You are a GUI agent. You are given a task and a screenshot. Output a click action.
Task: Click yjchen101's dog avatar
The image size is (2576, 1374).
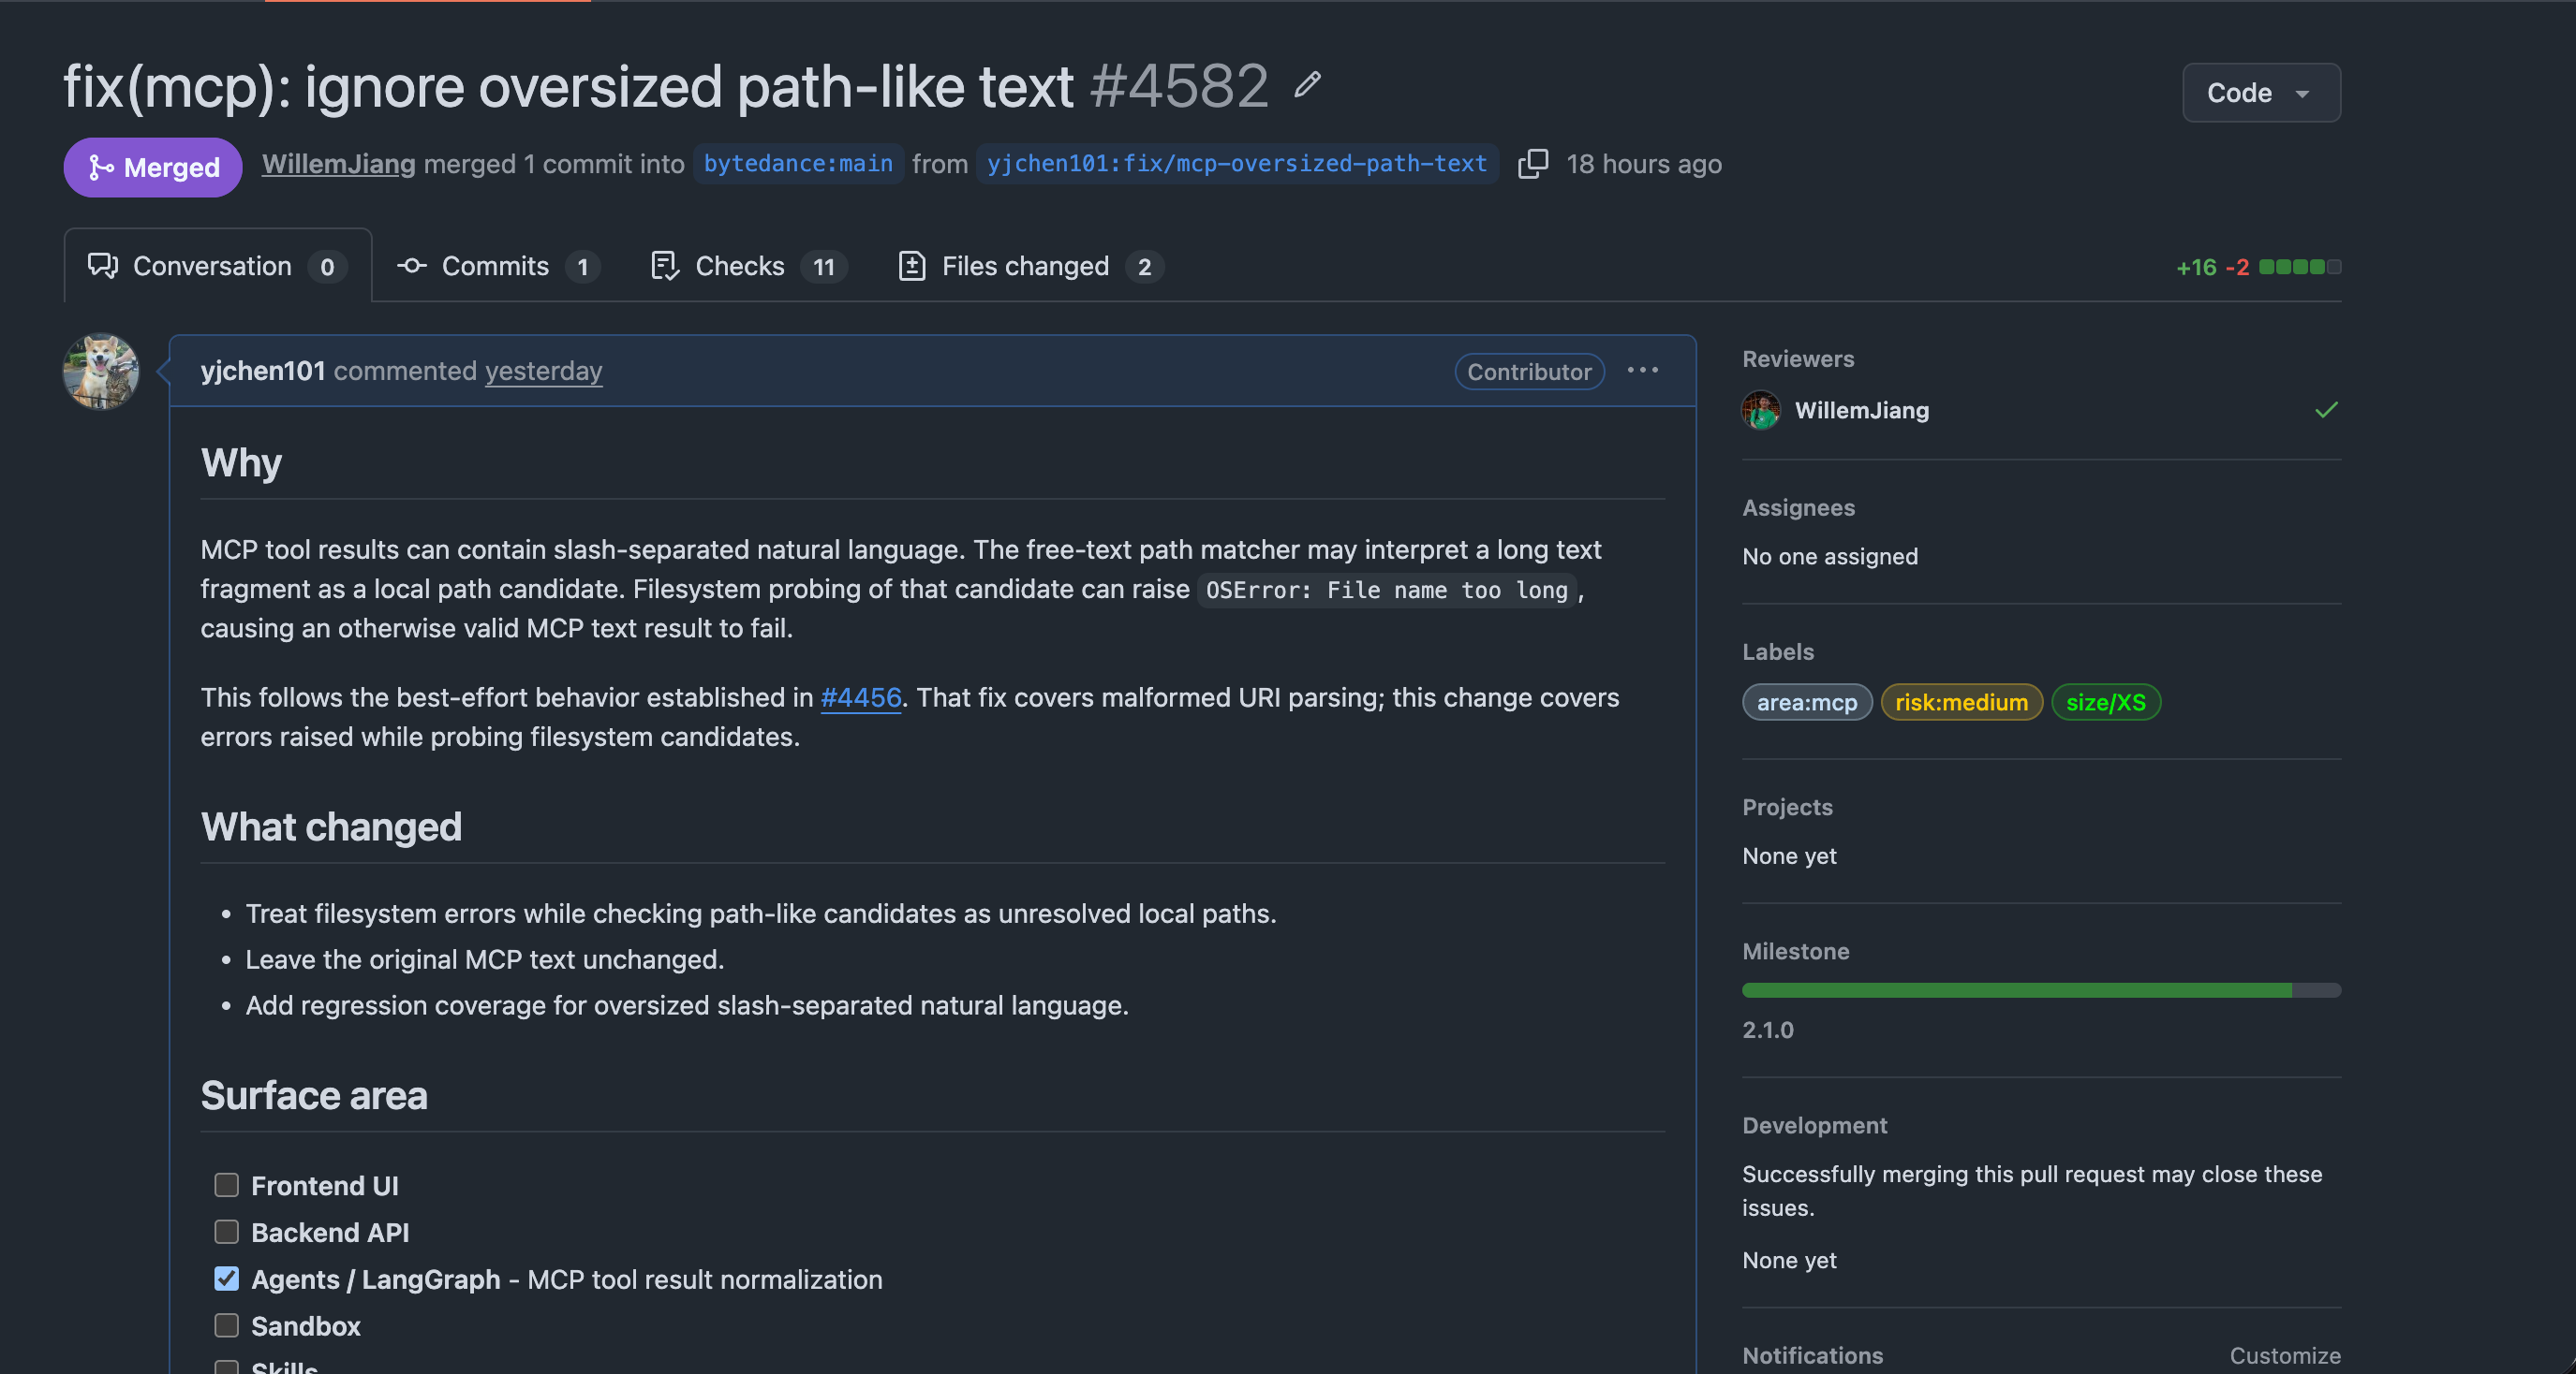coord(101,371)
